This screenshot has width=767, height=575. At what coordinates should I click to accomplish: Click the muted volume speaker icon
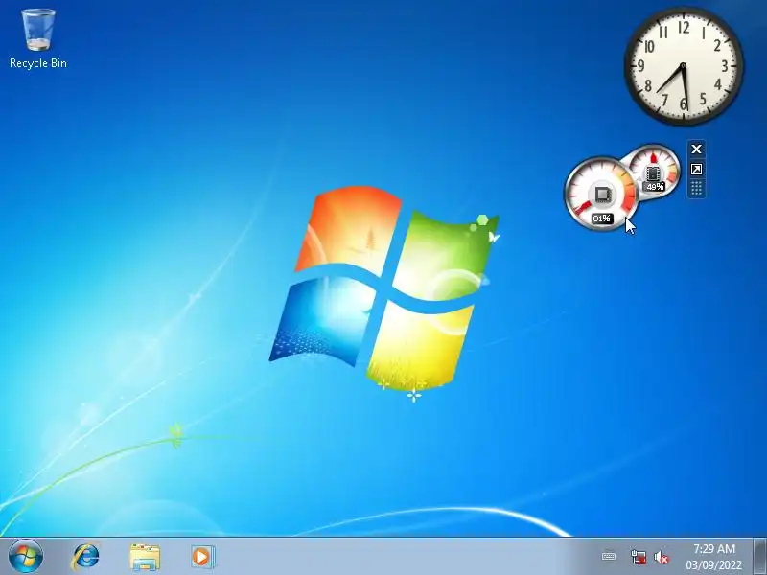[x=662, y=557]
